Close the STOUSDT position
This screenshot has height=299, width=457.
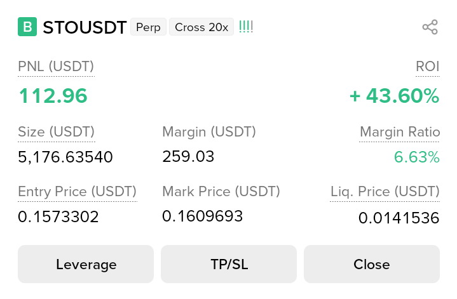372,264
